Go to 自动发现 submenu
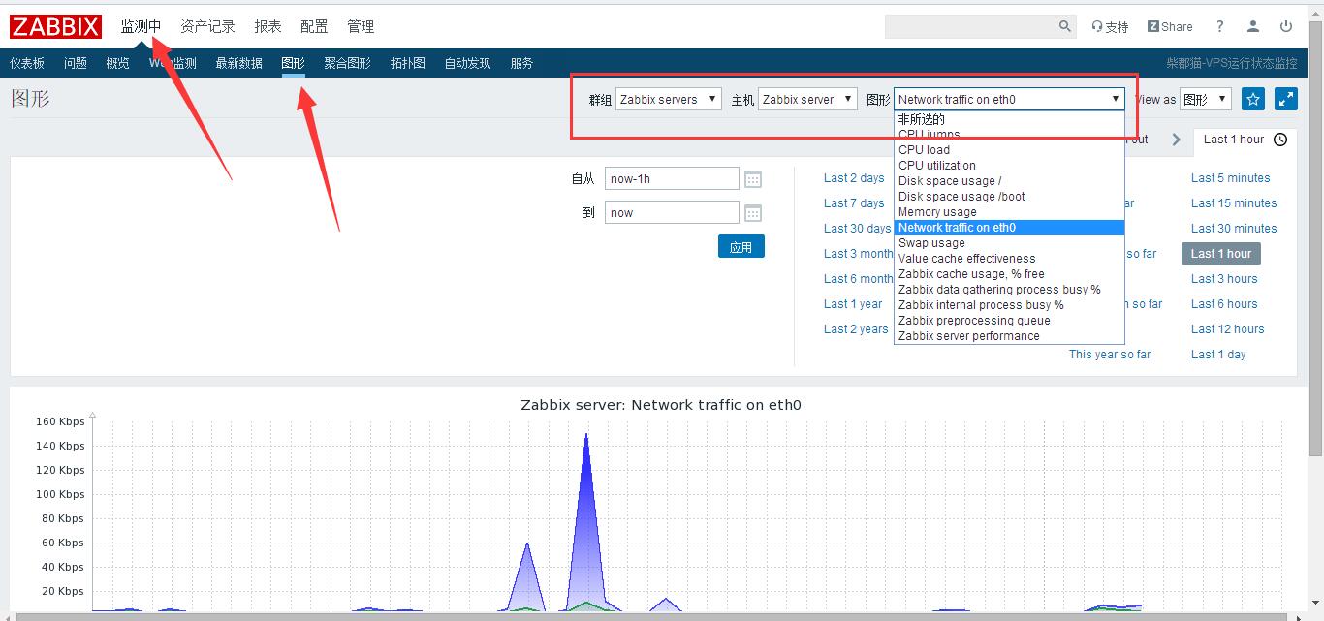The image size is (1324, 621). pyautogui.click(x=467, y=63)
